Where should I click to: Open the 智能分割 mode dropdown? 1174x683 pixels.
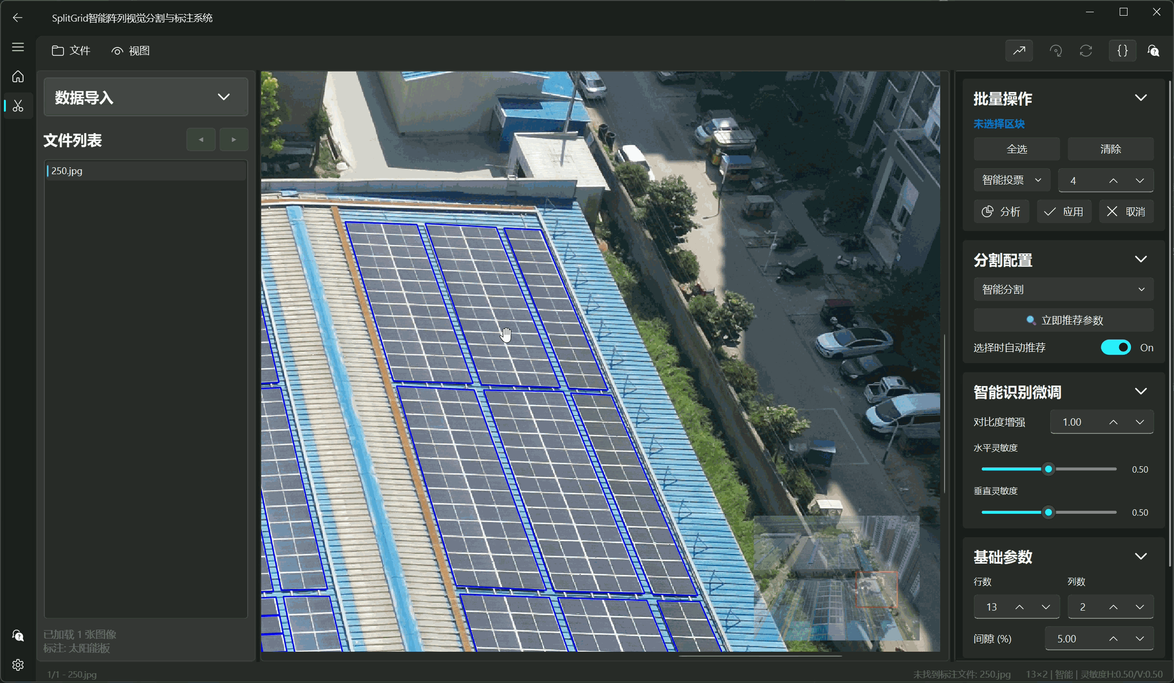coord(1063,290)
